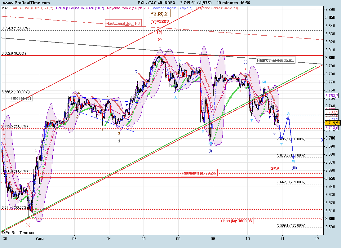
Task: Click the [Y]=3803 annotation
Action: click(x=160, y=21)
